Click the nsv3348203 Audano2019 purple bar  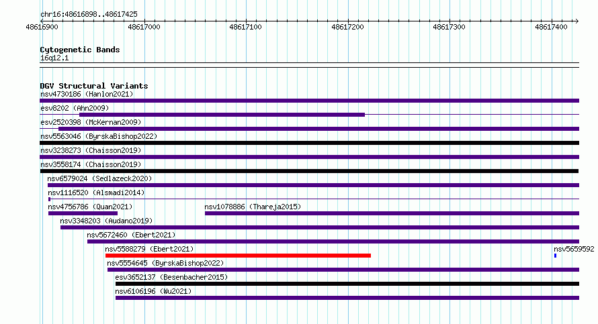[x=320, y=227]
